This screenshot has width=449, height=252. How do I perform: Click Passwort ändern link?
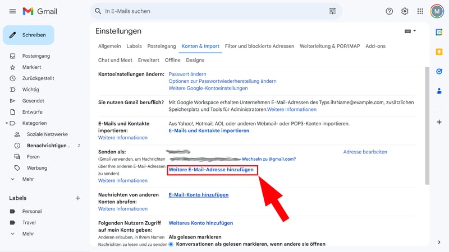(187, 74)
